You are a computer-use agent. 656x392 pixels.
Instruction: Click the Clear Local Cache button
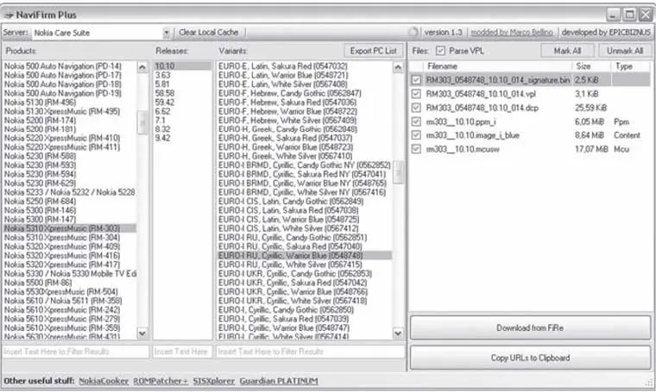coord(208,33)
